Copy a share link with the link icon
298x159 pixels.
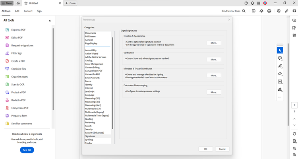pos(286,11)
